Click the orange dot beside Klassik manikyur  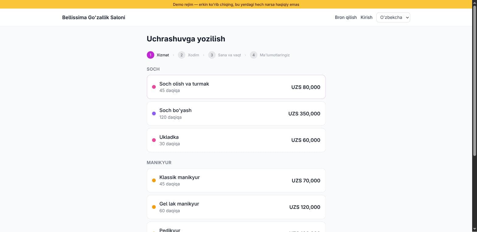pos(154,180)
